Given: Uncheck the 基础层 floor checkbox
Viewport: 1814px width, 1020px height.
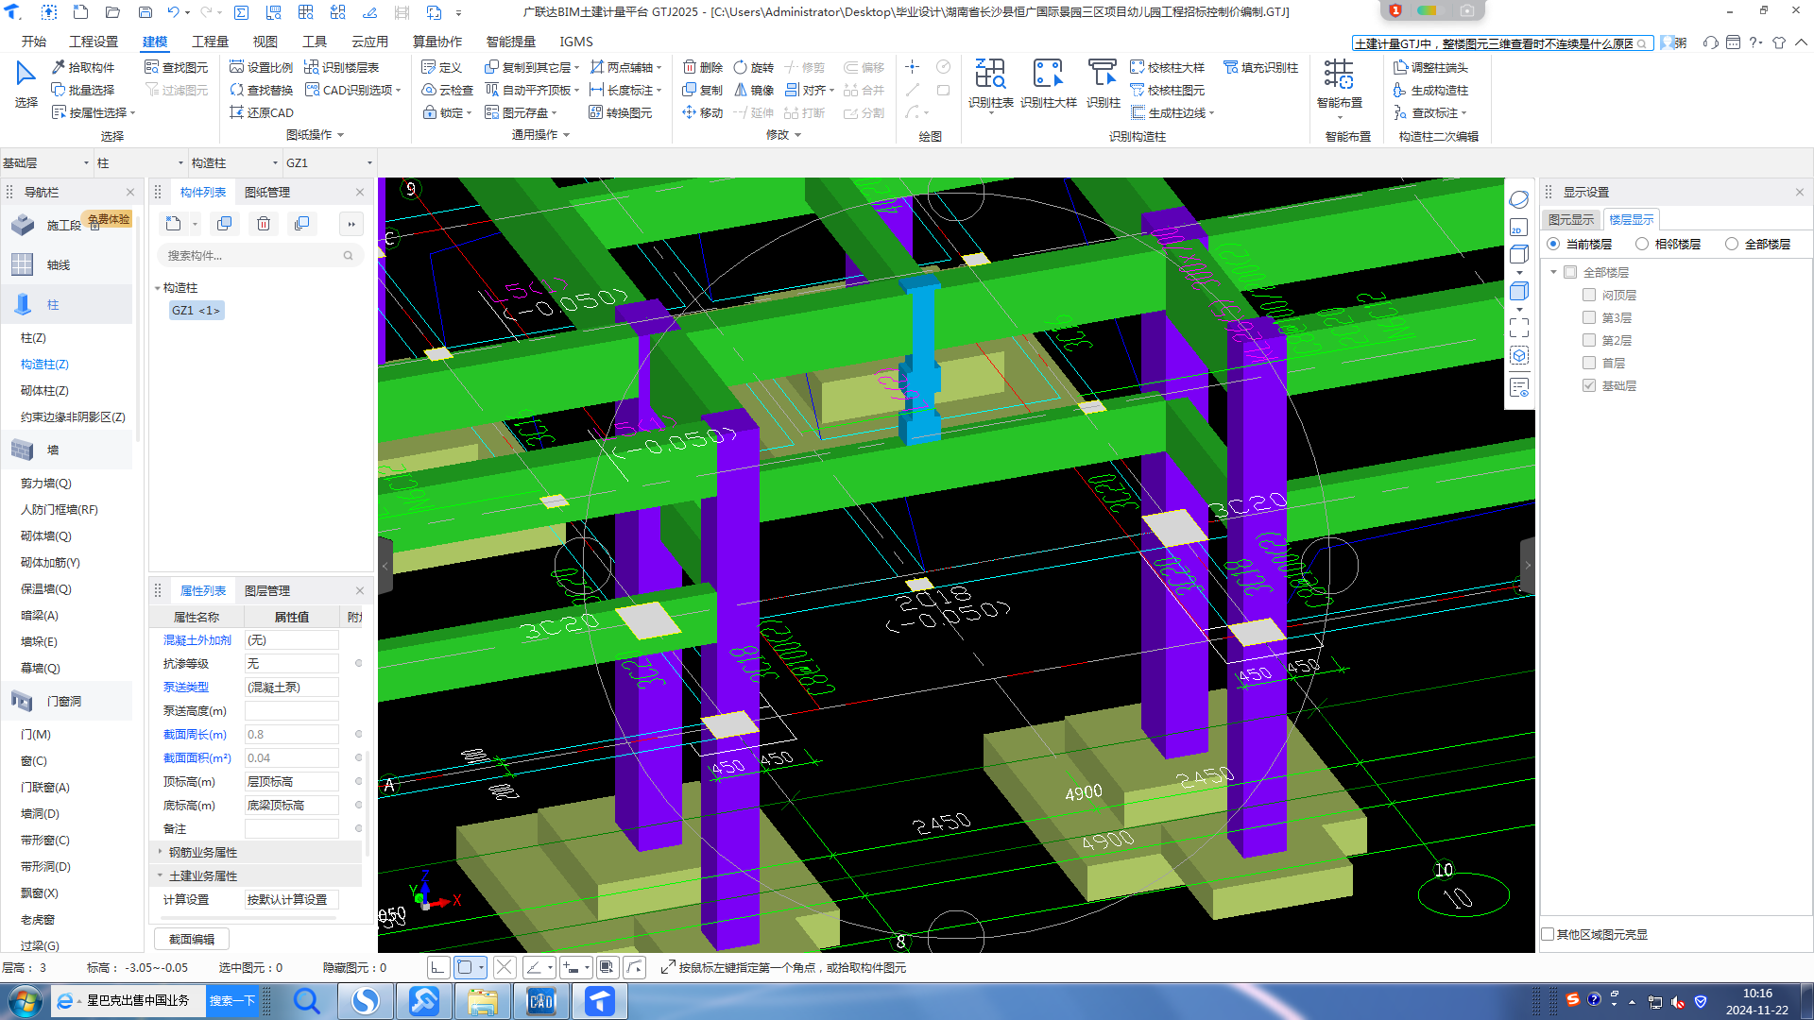Looking at the screenshot, I should coord(1589,385).
